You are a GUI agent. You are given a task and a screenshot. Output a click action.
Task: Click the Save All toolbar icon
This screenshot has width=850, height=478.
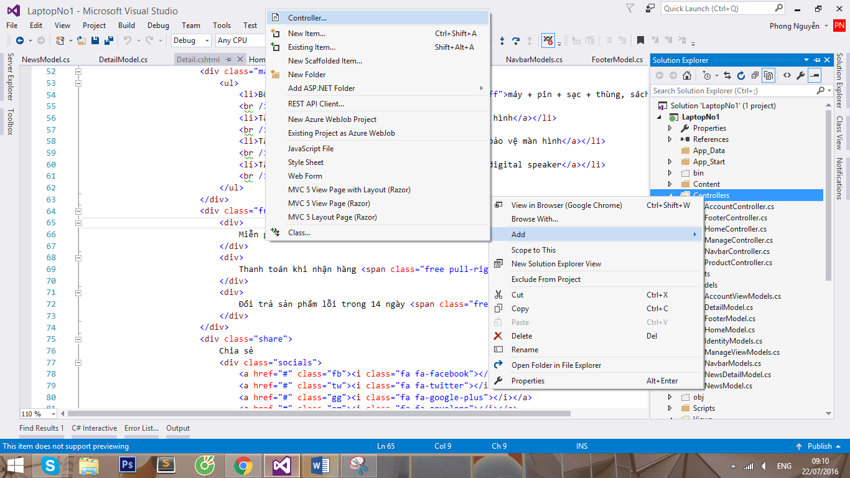coord(108,40)
